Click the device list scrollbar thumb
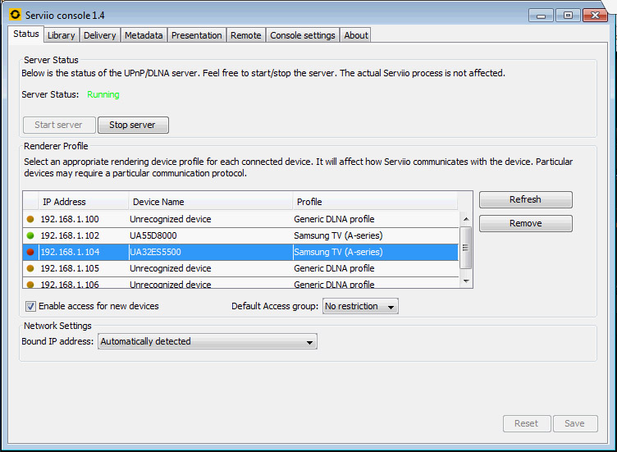Viewport: 617px width, 452px height. coord(466,248)
